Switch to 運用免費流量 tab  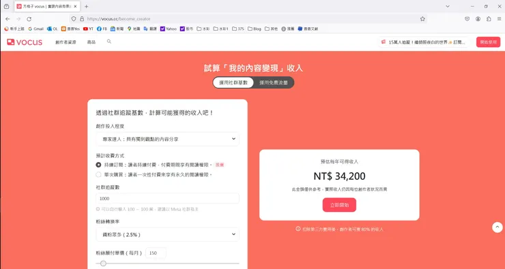click(274, 82)
